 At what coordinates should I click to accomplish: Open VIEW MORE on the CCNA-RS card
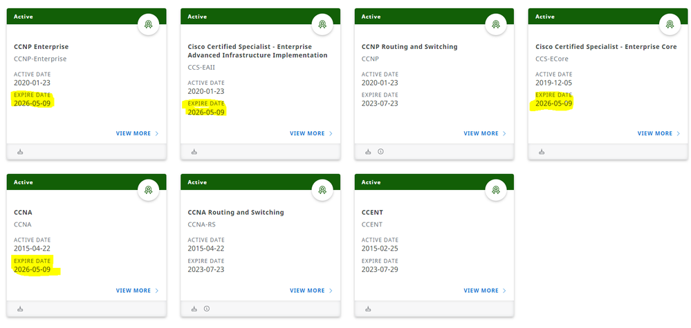(x=311, y=290)
